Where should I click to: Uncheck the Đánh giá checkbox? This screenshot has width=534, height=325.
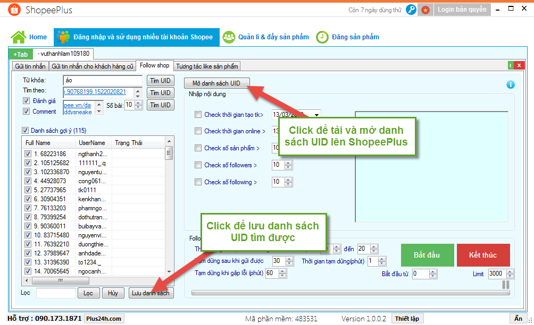(26, 101)
